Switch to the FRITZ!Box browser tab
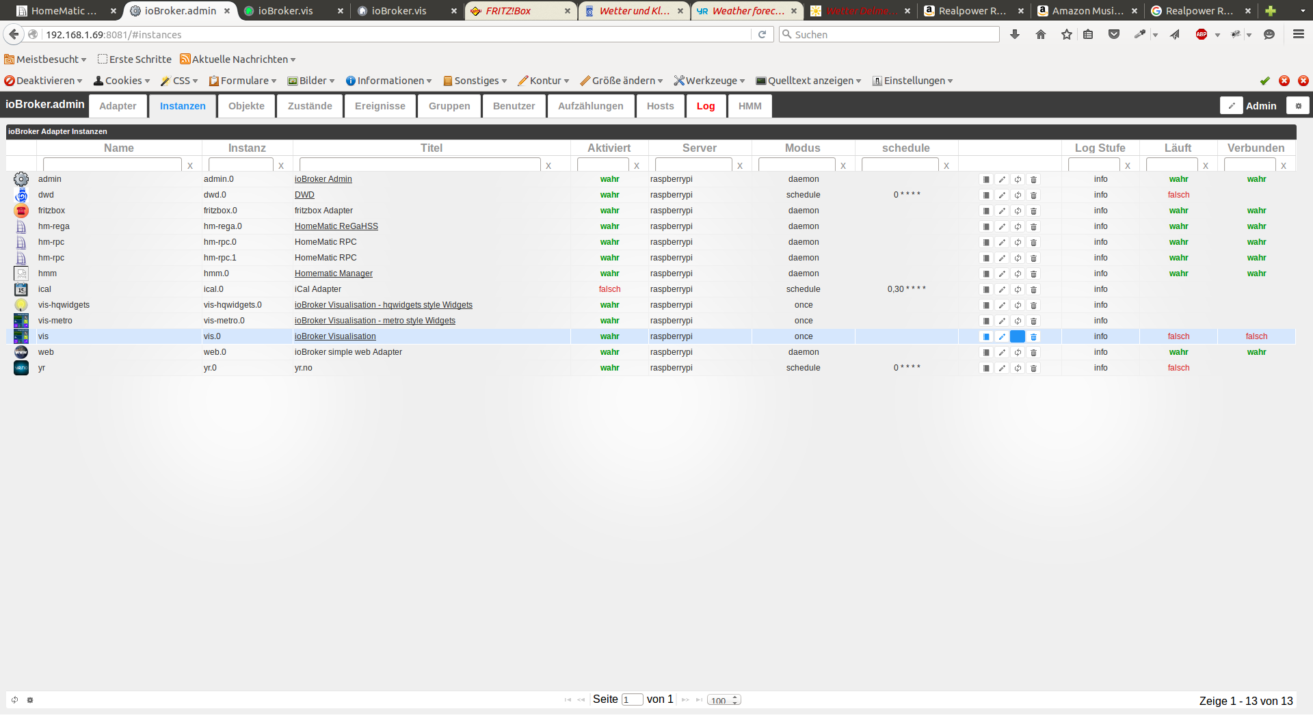1313x722 pixels. [x=521, y=11]
